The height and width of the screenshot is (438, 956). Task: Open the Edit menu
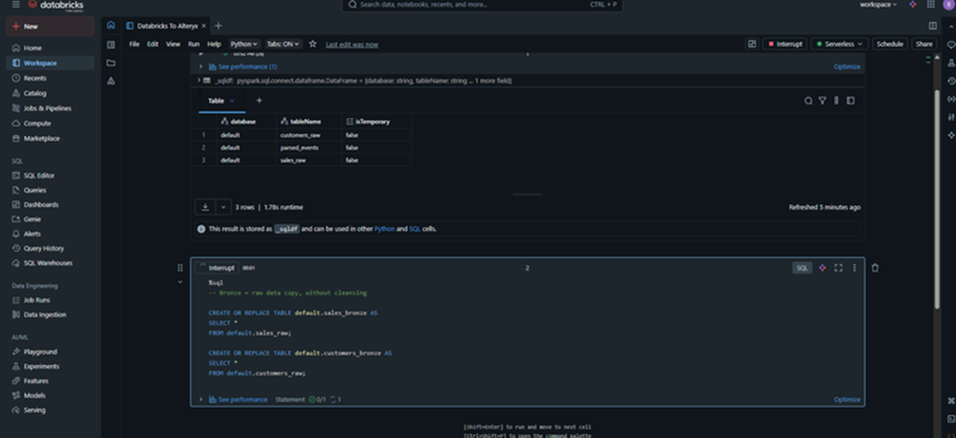point(152,44)
